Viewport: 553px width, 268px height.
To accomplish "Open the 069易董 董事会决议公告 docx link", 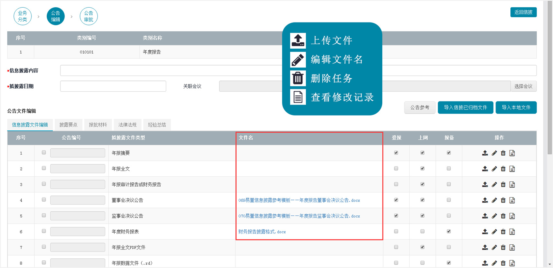I will (299, 200).
